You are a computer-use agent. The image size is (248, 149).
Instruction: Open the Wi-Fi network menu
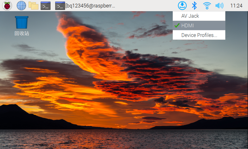[207, 6]
